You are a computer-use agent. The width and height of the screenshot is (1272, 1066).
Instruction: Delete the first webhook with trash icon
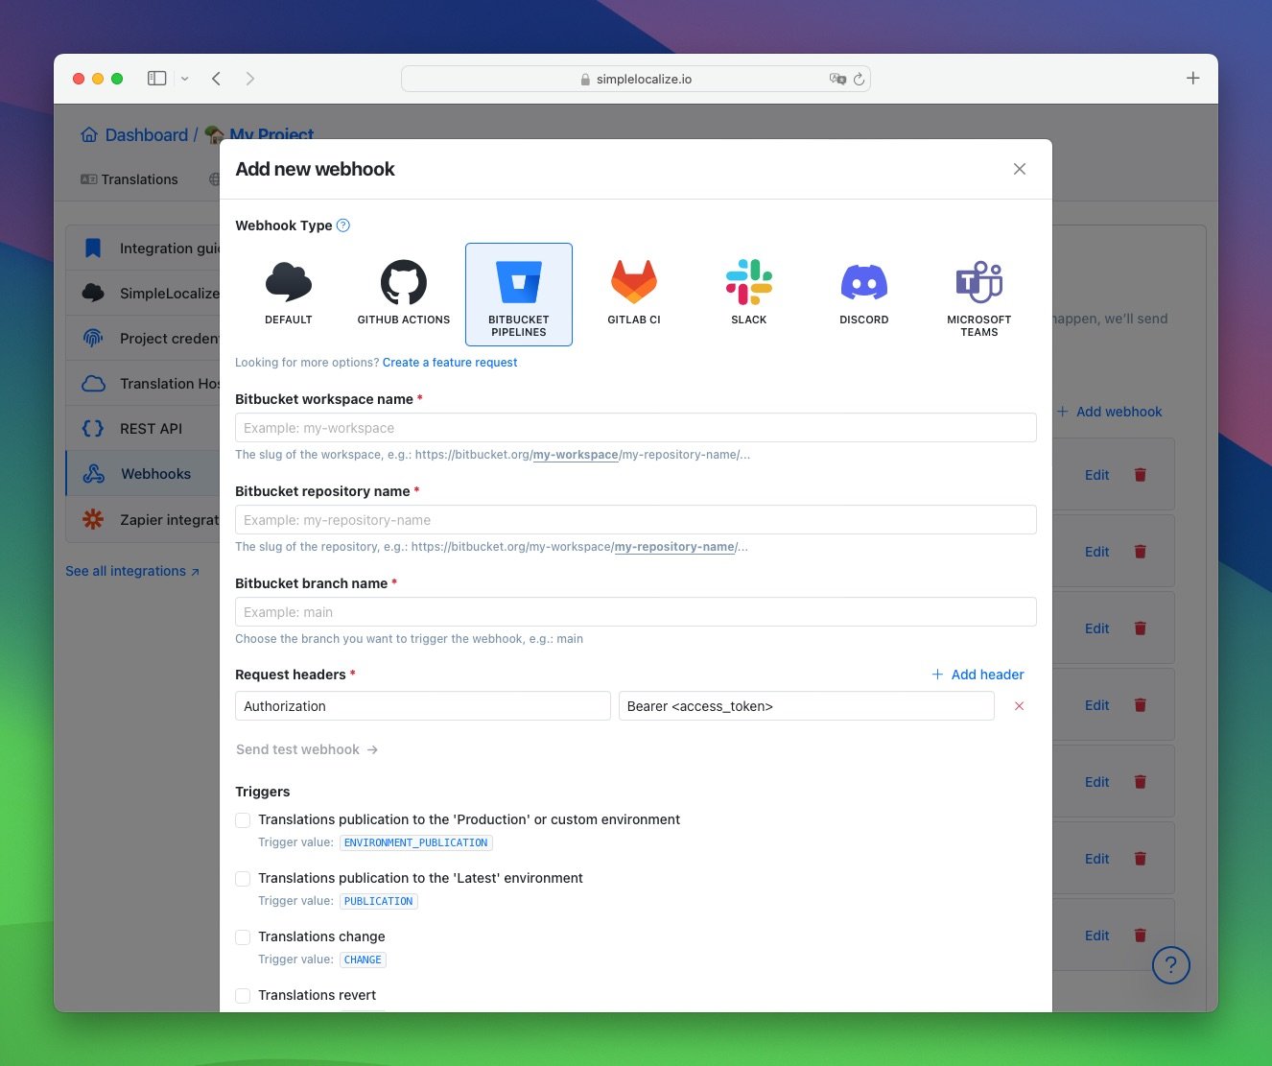pos(1141,475)
